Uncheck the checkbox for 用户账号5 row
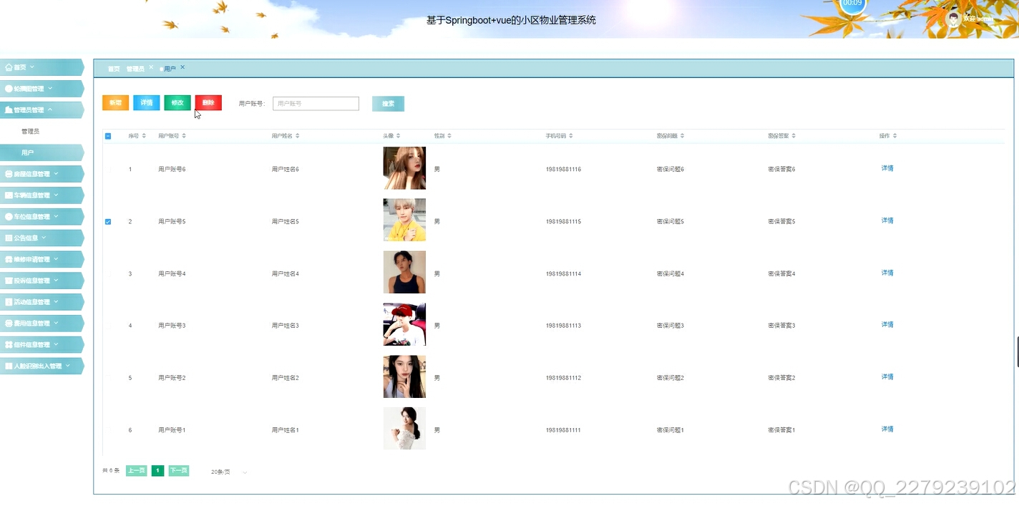This screenshot has height=506, width=1019. point(108,221)
